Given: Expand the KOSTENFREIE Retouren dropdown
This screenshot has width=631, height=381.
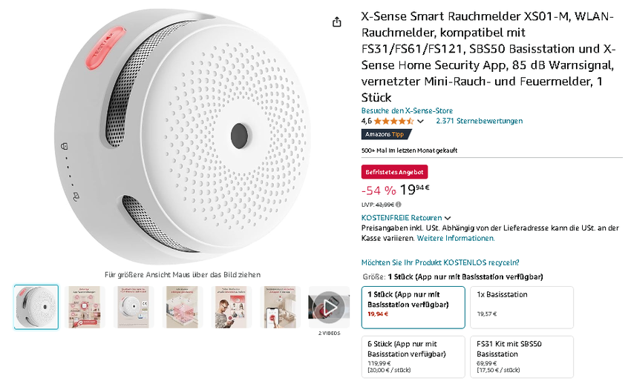Looking at the screenshot, I should pos(448,218).
